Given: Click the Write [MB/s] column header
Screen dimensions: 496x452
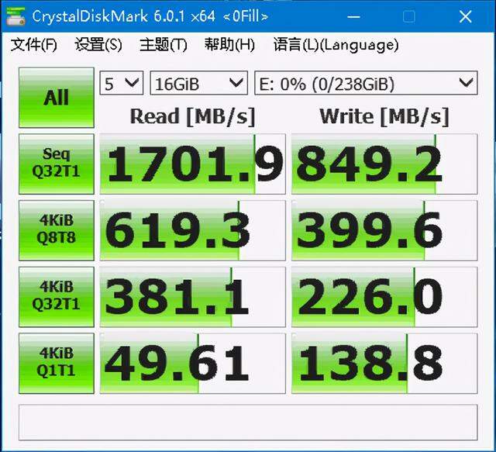Looking at the screenshot, I should tap(384, 116).
